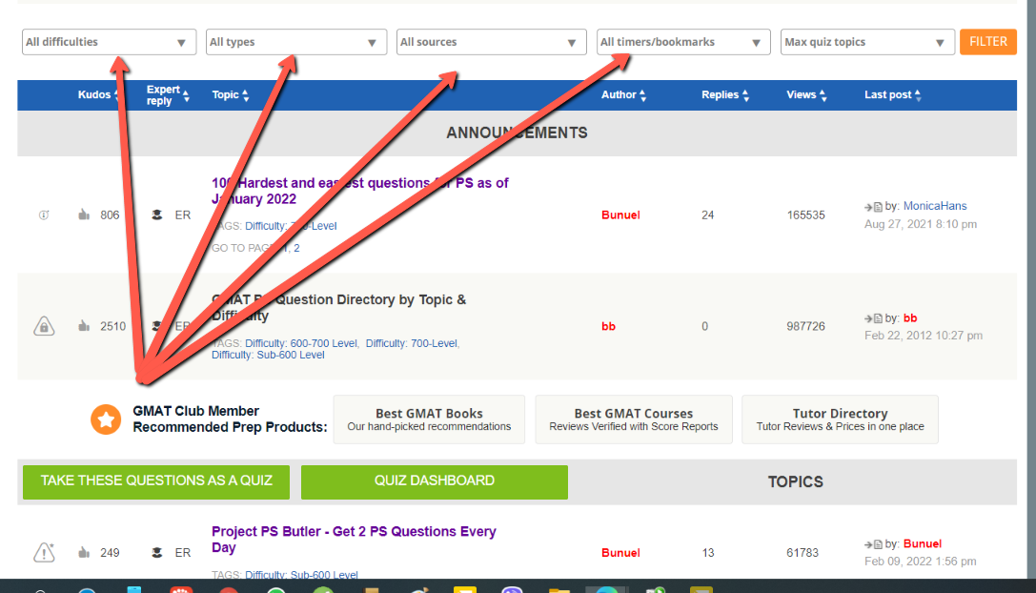
Task: Open the Best GMAT Books recommendations
Action: (429, 419)
